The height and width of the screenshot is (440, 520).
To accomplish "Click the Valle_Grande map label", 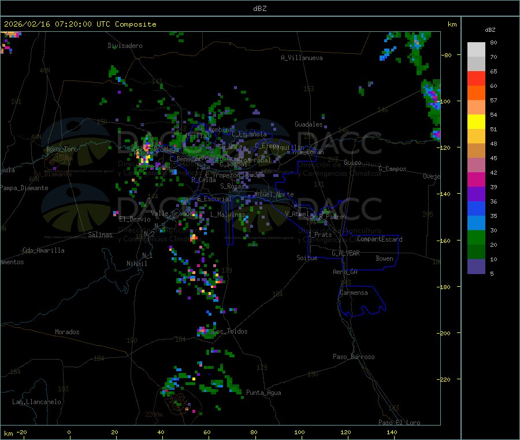I will (x=172, y=213).
